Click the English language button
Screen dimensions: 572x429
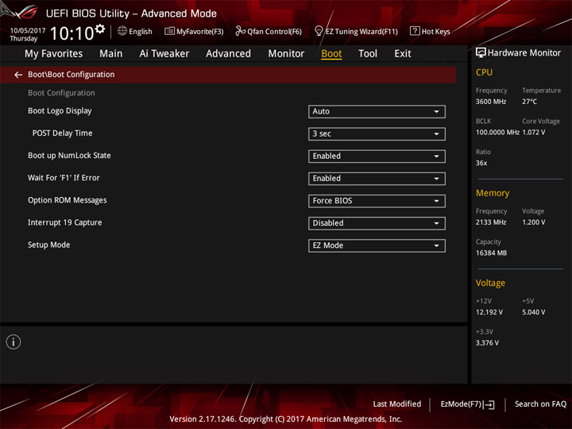(x=135, y=31)
